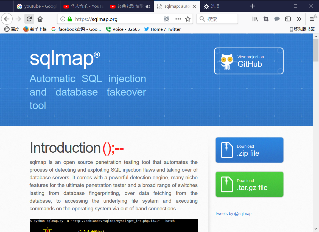Click the forward navigation arrow

[x=18, y=19]
